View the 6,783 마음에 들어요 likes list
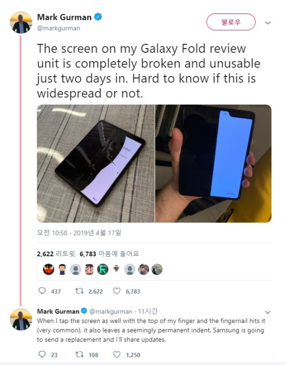 point(109,254)
